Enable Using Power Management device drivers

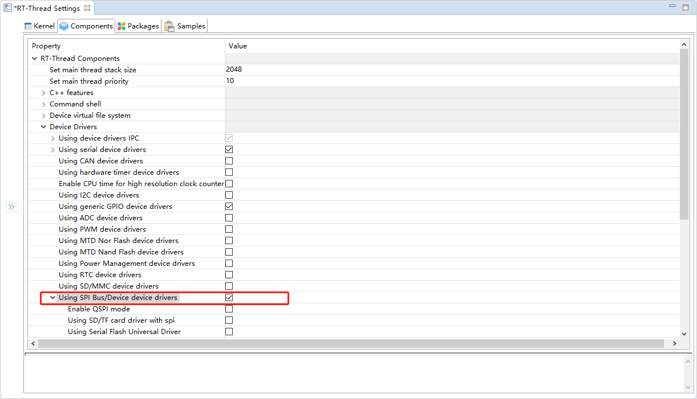point(229,264)
